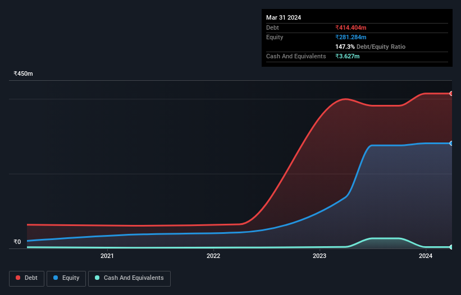Click the ₹281.284m equity value

click(x=351, y=37)
